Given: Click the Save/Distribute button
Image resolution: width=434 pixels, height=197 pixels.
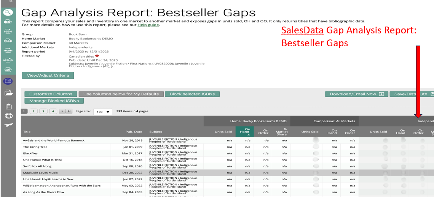Looking at the screenshot, I should [412, 94].
